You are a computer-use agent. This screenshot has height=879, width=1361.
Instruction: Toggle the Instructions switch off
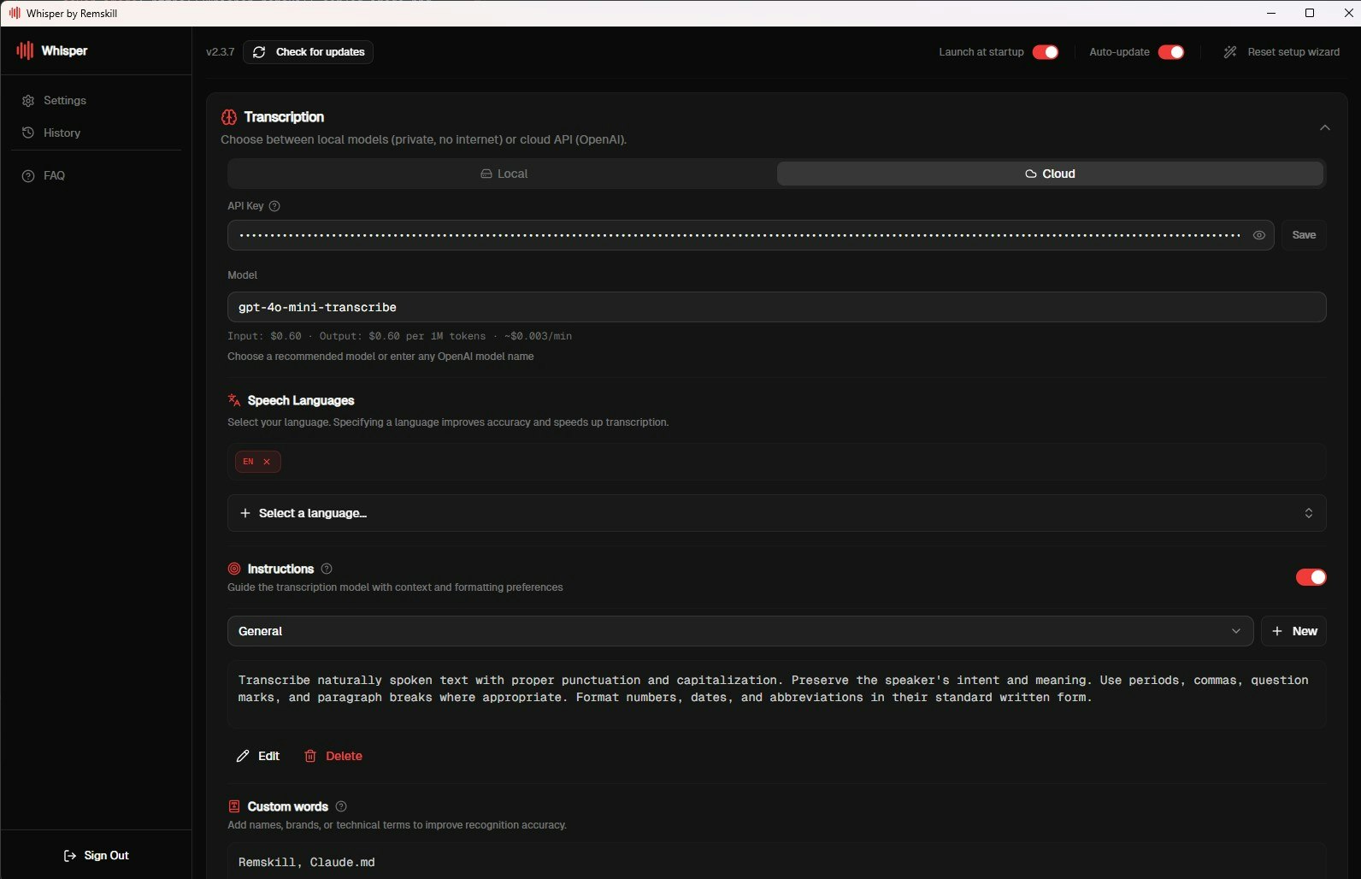point(1311,577)
